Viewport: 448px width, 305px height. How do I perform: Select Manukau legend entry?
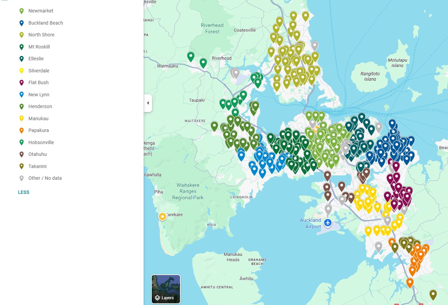[38, 118]
